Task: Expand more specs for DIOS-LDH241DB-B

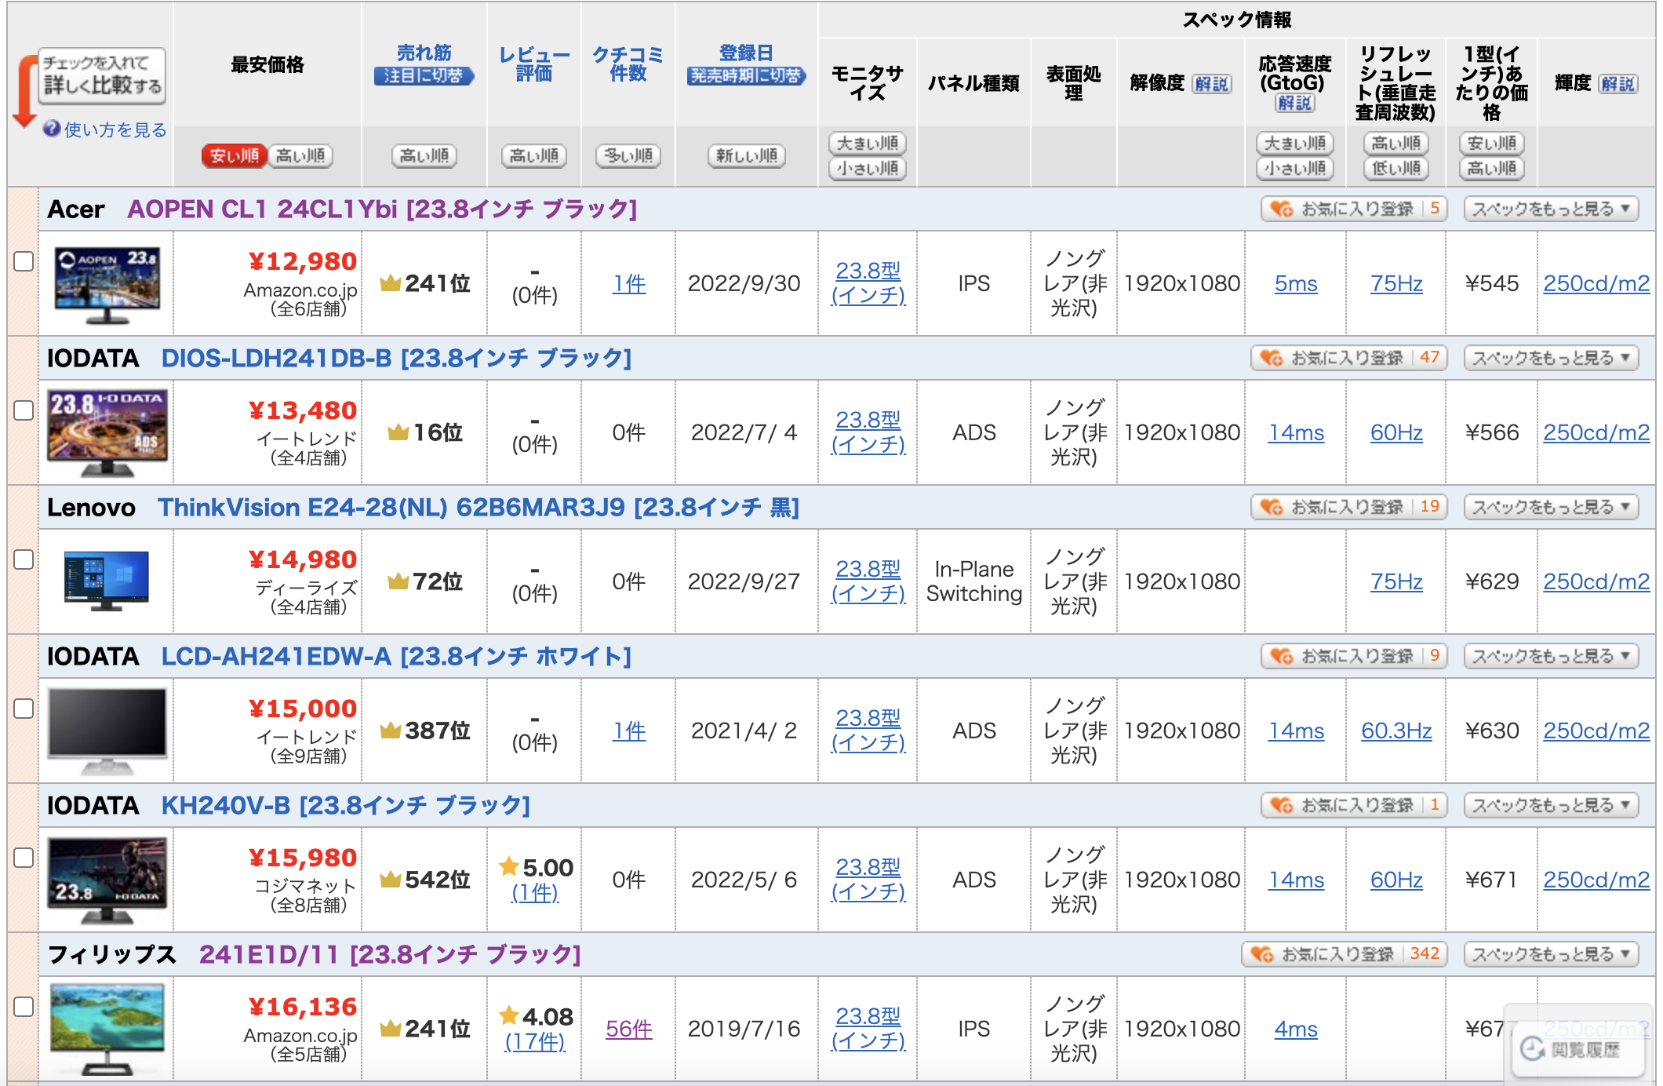Action: pyautogui.click(x=1551, y=358)
